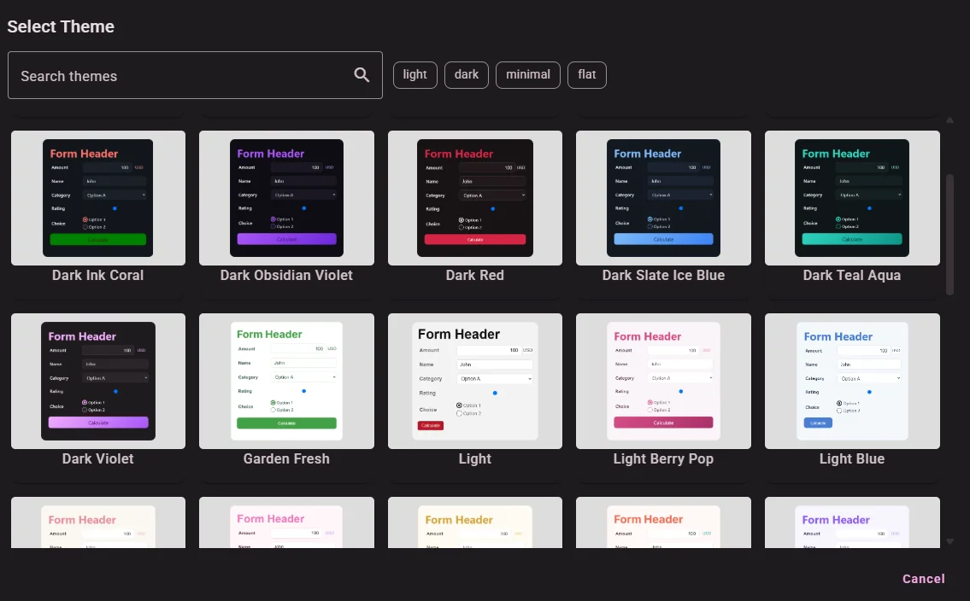Viewport: 970px width, 601px height.
Task: Click the Dark Violet label text
Action: point(97,459)
